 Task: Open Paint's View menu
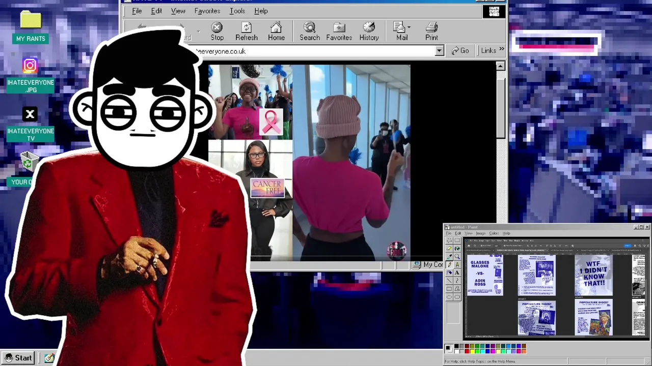469,233
